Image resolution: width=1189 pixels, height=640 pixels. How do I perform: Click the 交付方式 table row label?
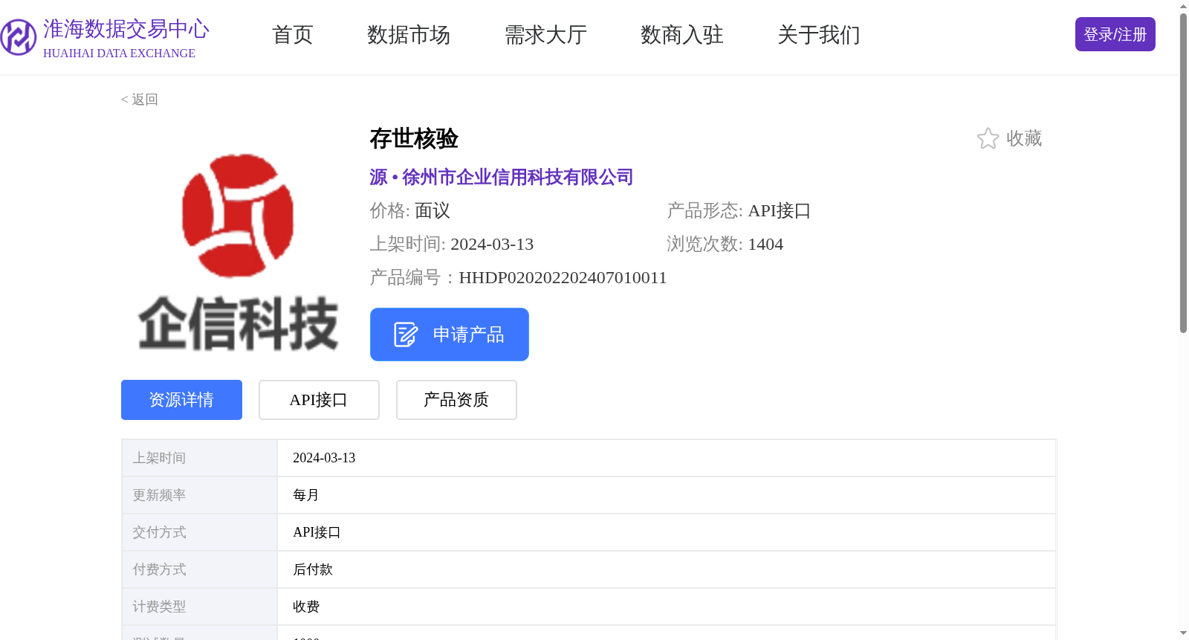pos(159,532)
